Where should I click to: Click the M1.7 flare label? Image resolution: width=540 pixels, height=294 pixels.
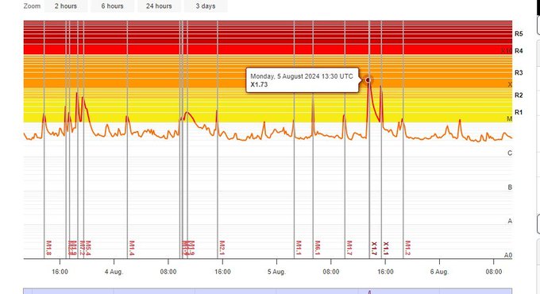coord(349,248)
